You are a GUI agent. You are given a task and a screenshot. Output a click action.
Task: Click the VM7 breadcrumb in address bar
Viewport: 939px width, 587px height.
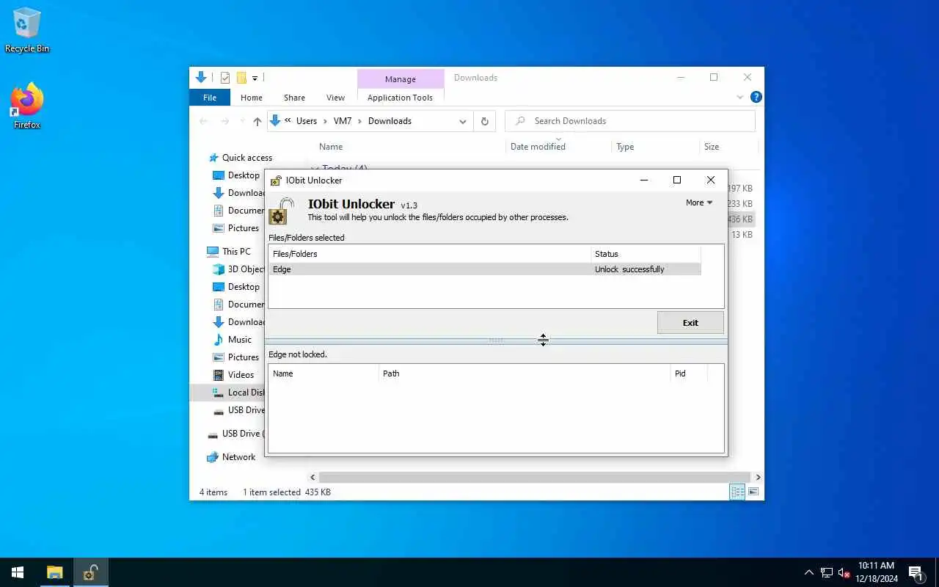pos(343,121)
